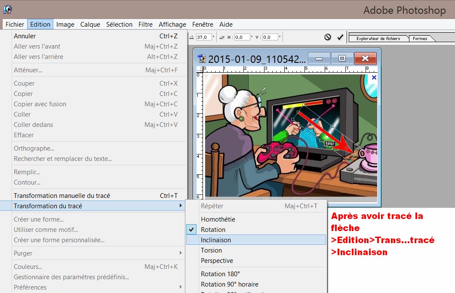Viewport: 455px width, 293px height.
Task: Select Torsion in the transform submenu
Action: click(x=256, y=250)
